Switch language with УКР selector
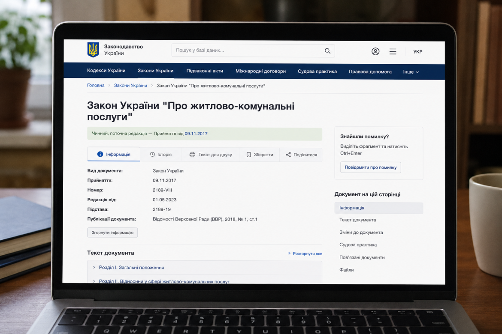Screen dimensions: 502x334 (x=418, y=51)
